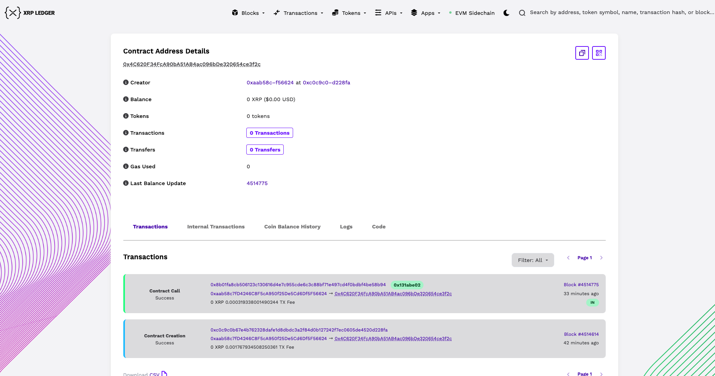Click the Tokens info icon

pos(126,116)
